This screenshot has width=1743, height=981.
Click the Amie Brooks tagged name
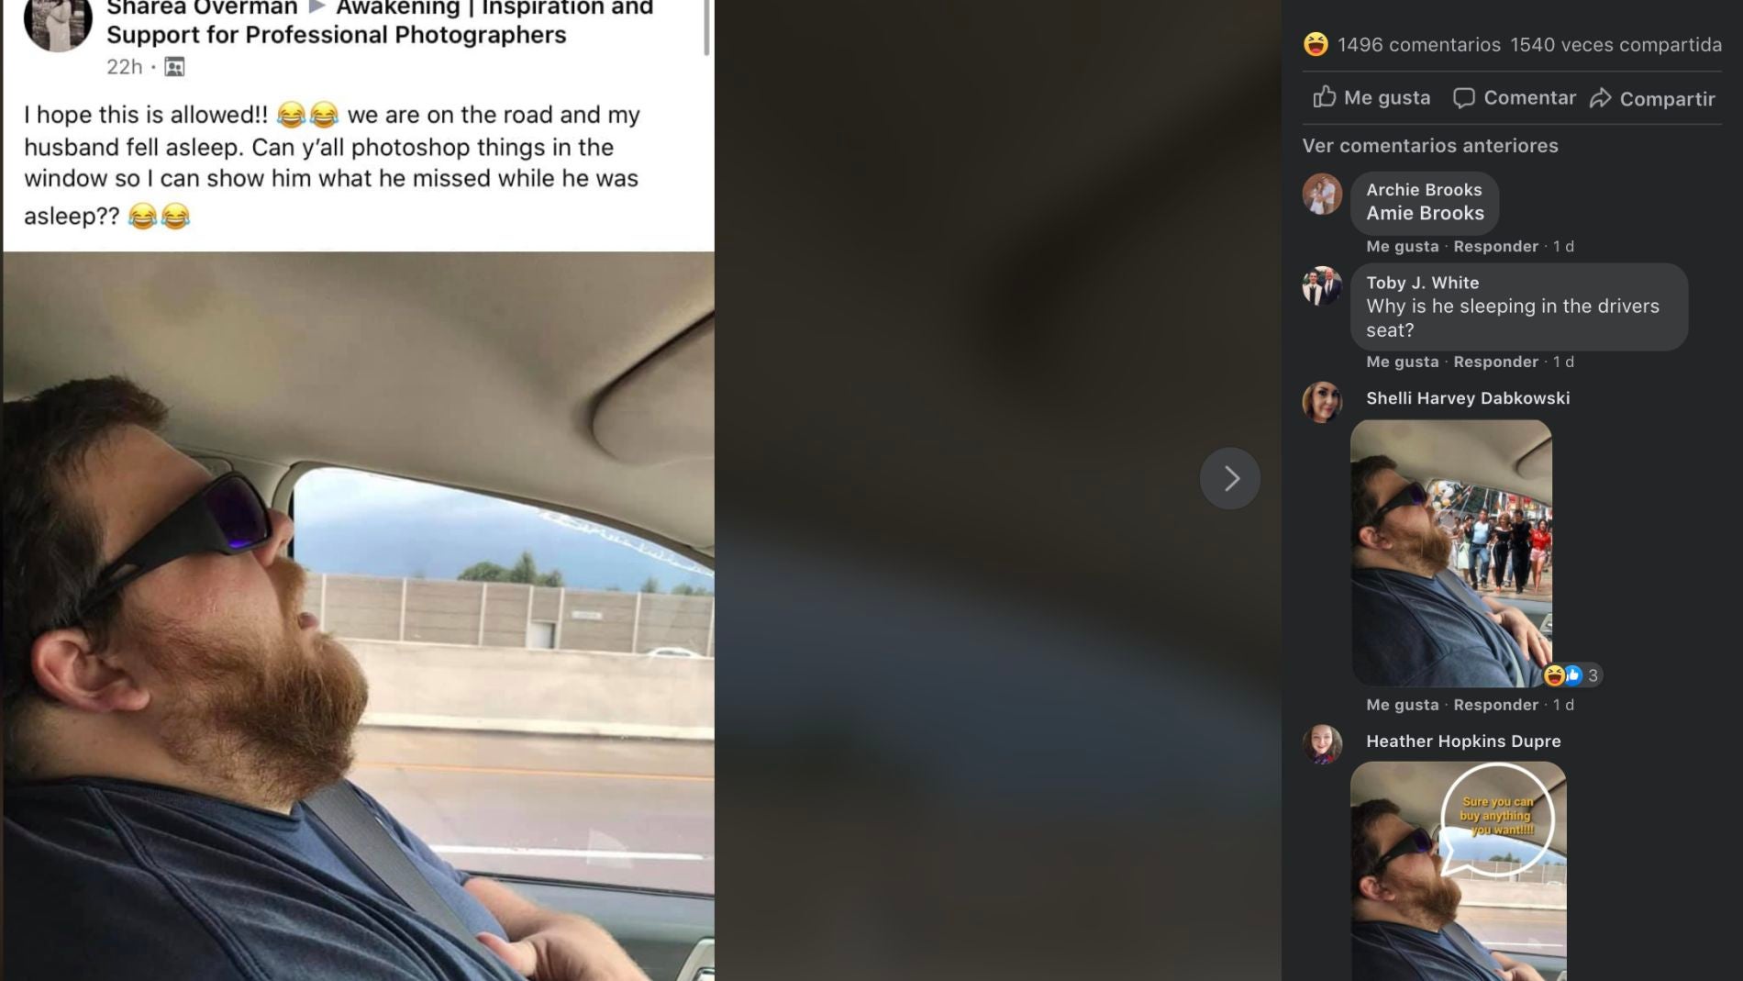pos(1425,213)
